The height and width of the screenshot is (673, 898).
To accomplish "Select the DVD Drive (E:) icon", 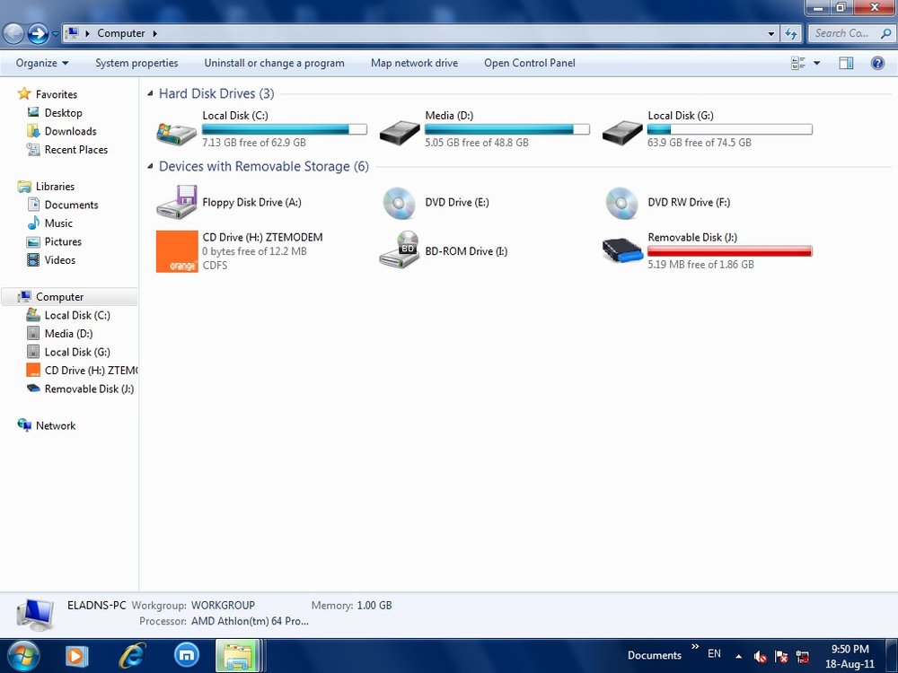I will click(400, 203).
